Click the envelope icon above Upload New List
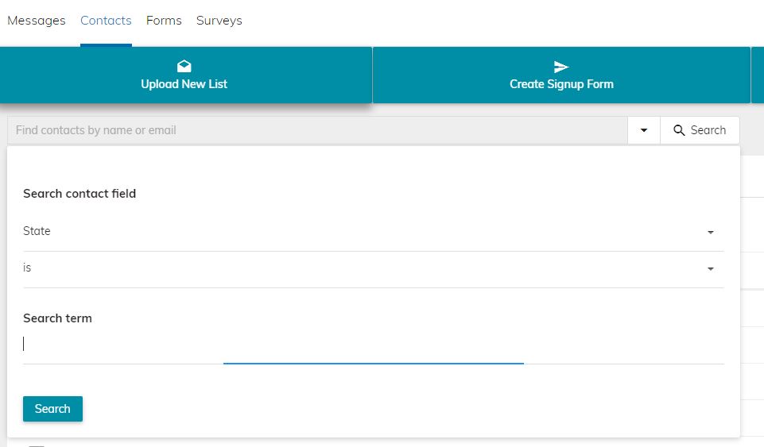 pos(184,66)
